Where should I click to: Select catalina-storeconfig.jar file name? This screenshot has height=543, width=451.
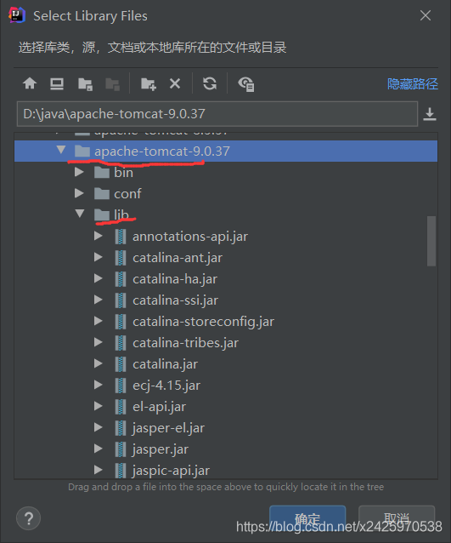point(204,322)
